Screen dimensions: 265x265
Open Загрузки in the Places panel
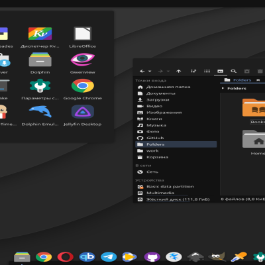click(x=176, y=100)
